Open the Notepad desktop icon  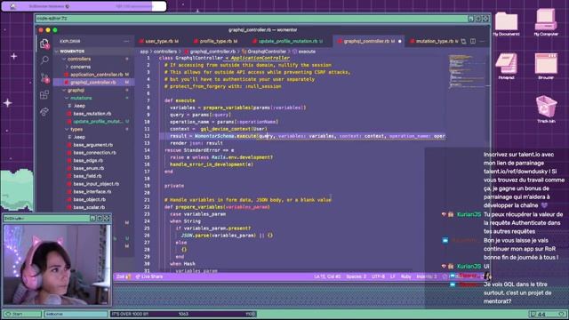506,66
